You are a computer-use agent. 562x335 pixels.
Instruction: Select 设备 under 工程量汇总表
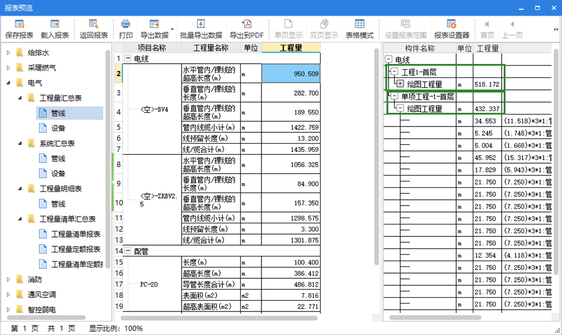coord(58,128)
